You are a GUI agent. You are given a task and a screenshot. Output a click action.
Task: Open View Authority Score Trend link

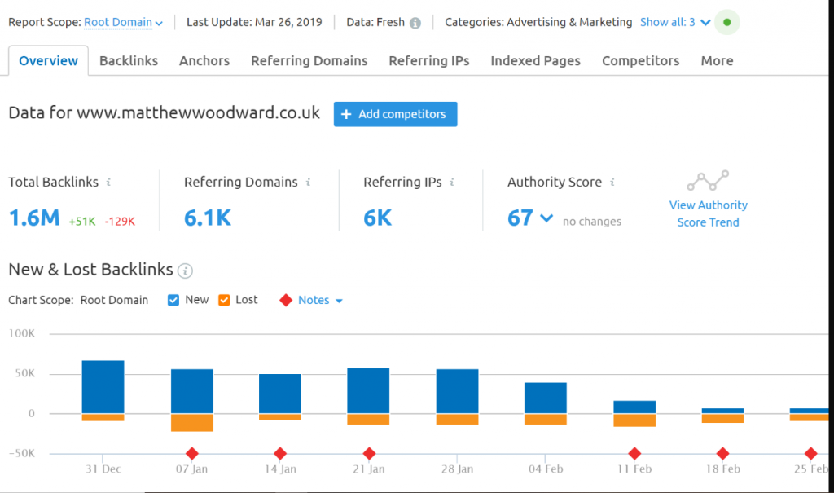pyautogui.click(x=708, y=213)
